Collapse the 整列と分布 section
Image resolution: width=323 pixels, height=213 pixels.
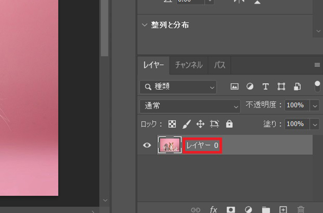(145, 25)
